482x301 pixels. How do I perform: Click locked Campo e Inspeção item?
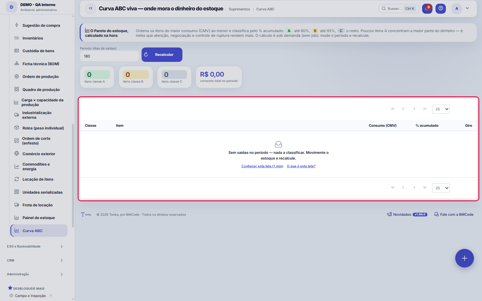[31, 296]
